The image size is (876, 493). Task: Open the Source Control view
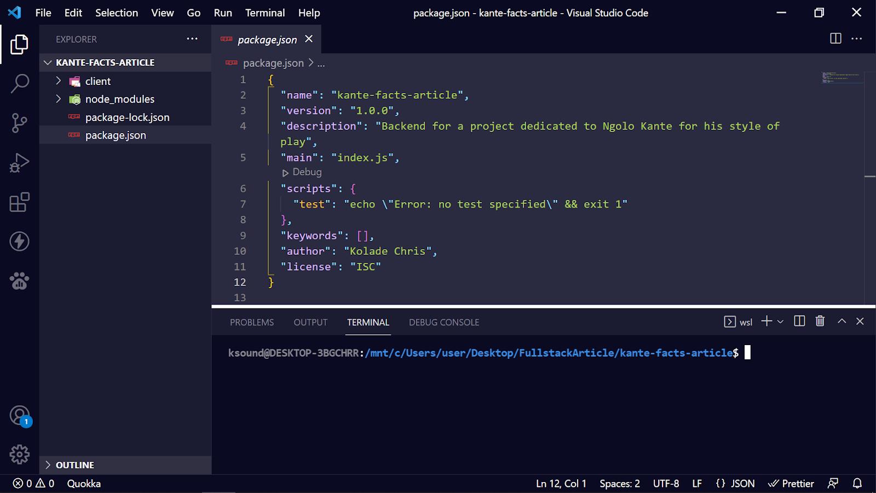pos(20,123)
